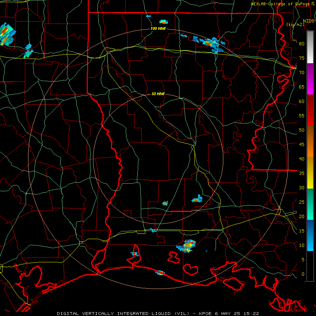316x316 pixels.
Task: Click the scale value 45
Action: (302, 145)
